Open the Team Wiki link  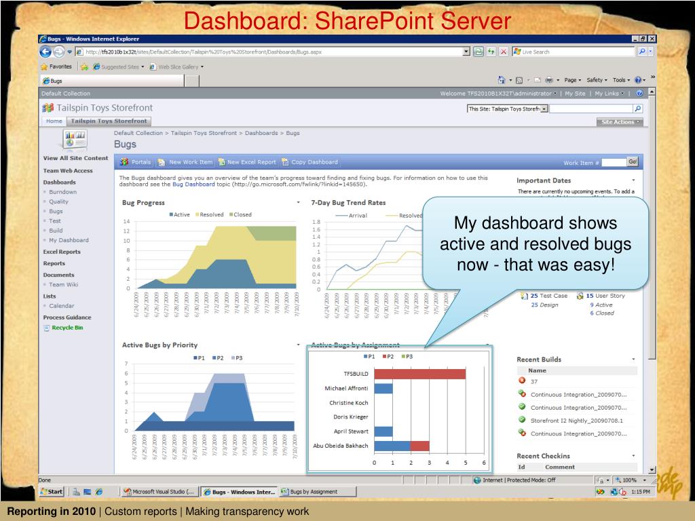point(63,284)
